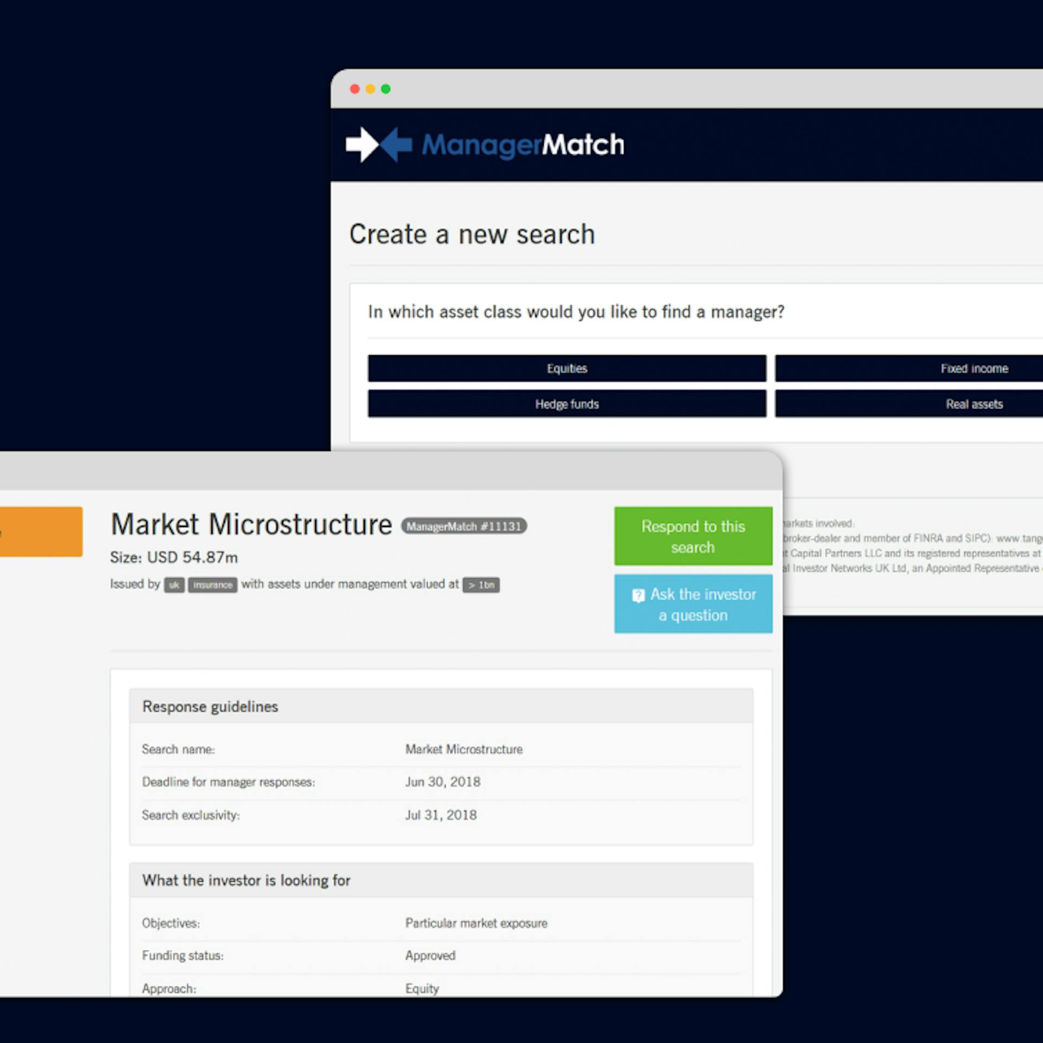The image size is (1043, 1043).
Task: Choose the Real assets asset class
Action: 909,404
